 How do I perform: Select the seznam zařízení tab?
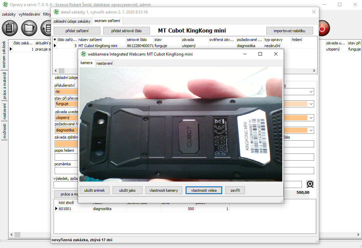point(107,21)
